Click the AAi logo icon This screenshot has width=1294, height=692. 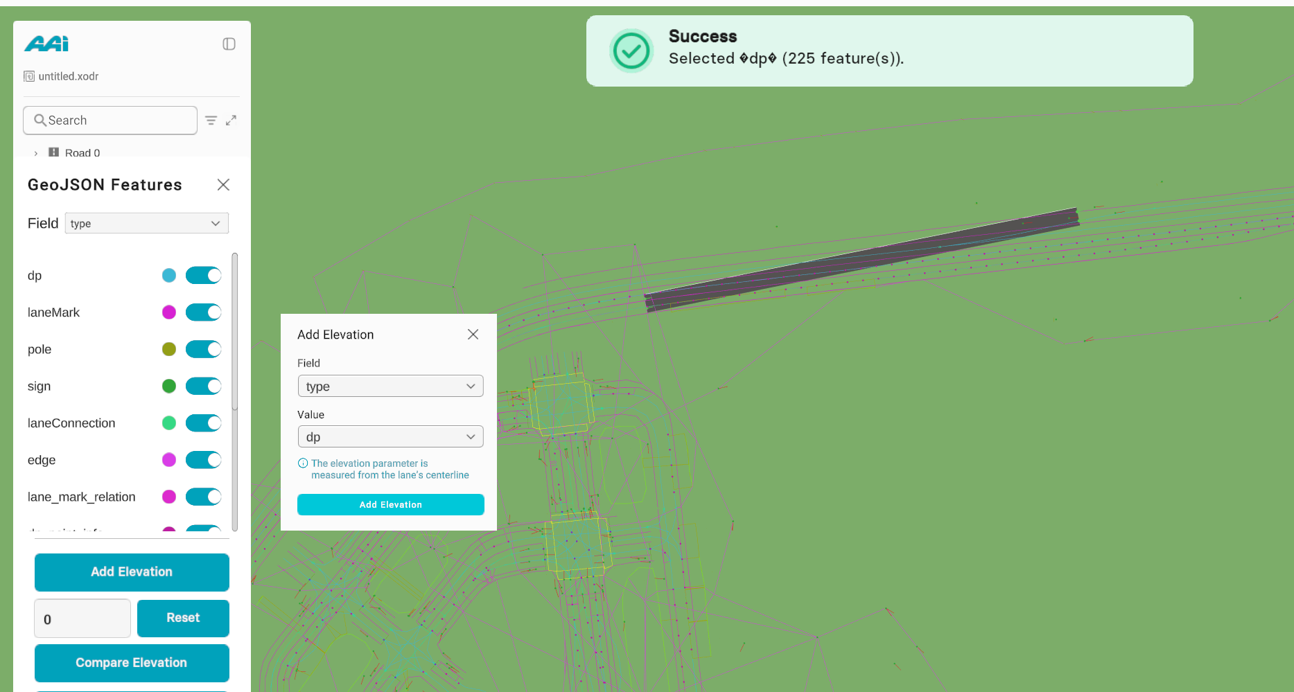click(46, 44)
